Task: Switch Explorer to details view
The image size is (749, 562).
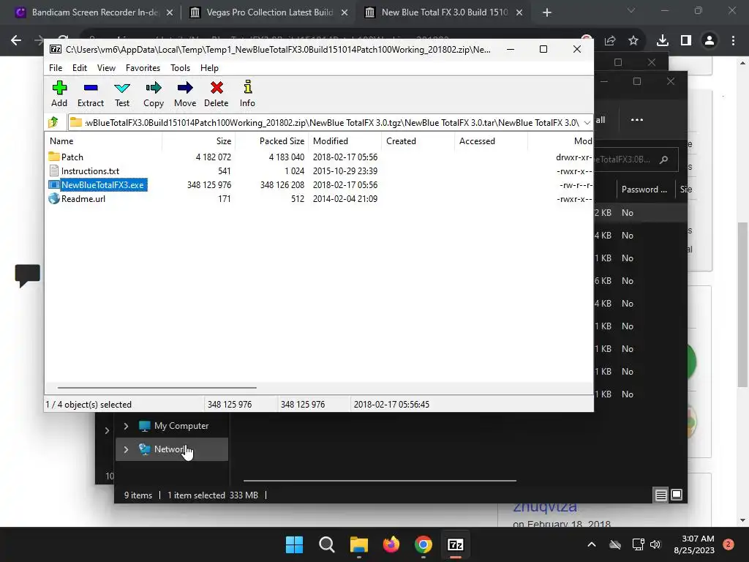Action: [660, 495]
